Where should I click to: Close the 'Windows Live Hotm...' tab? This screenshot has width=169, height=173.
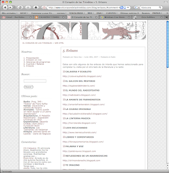tap(129, 17)
